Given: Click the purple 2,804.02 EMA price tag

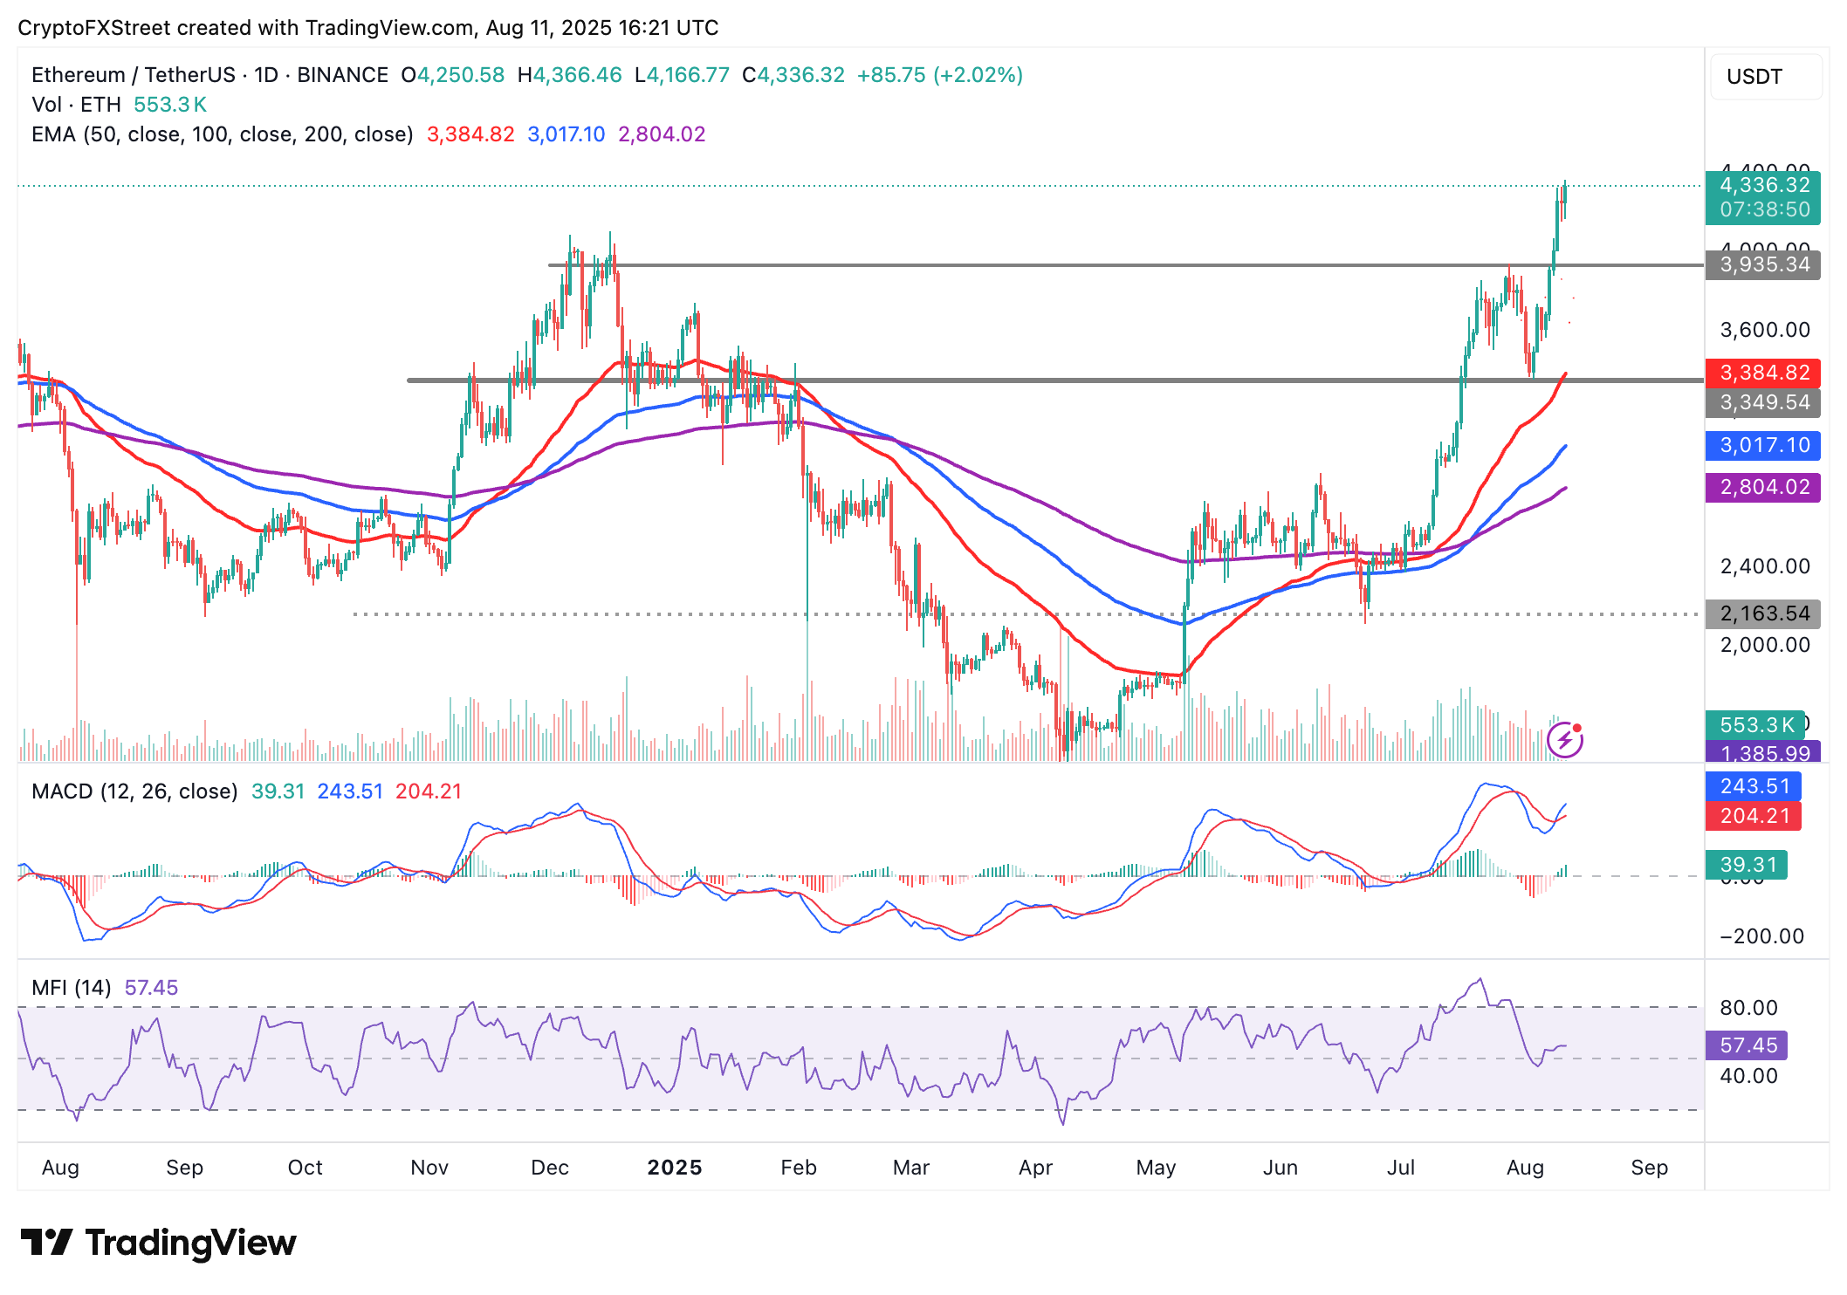Looking at the screenshot, I should coord(1763,488).
